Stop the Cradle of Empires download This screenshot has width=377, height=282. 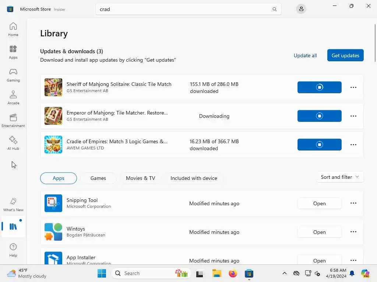coord(319,145)
